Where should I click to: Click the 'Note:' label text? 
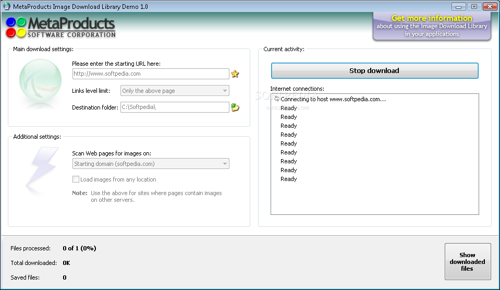(80, 193)
